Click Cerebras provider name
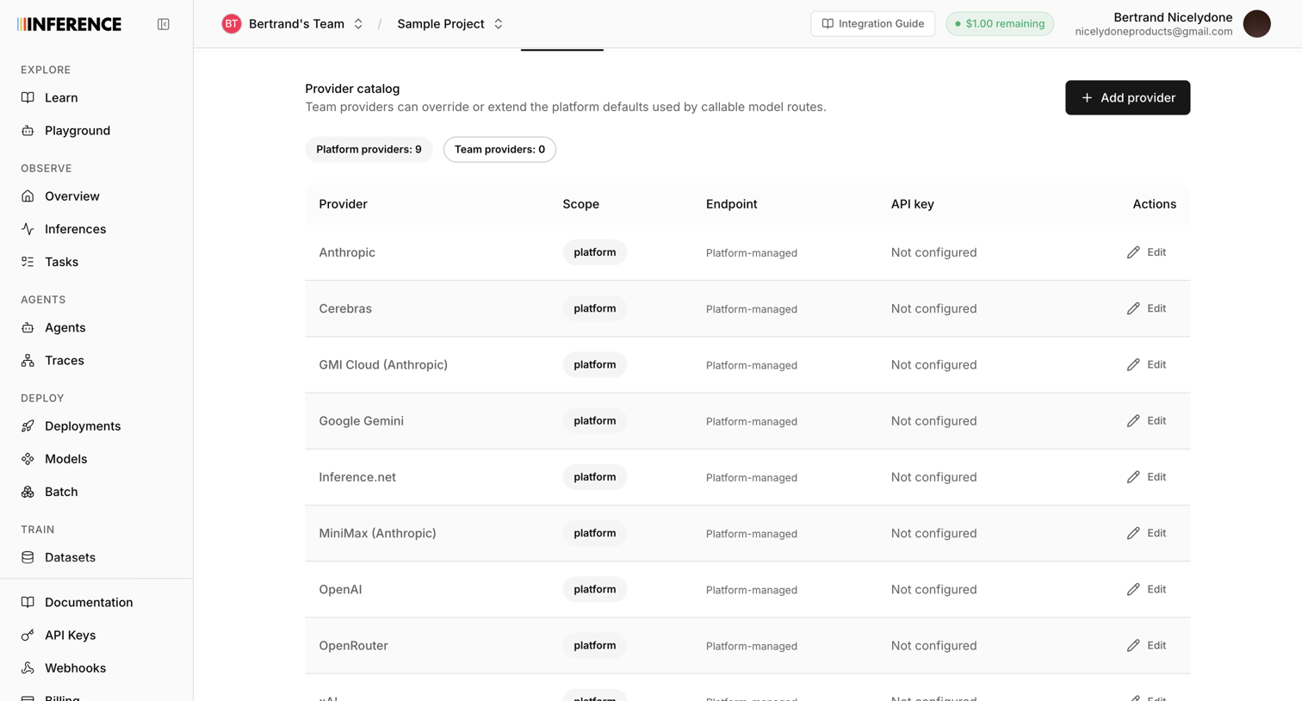 [345, 308]
